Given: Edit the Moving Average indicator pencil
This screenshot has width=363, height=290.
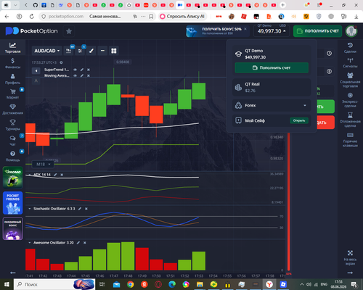Looking at the screenshot, I should pos(82,75).
